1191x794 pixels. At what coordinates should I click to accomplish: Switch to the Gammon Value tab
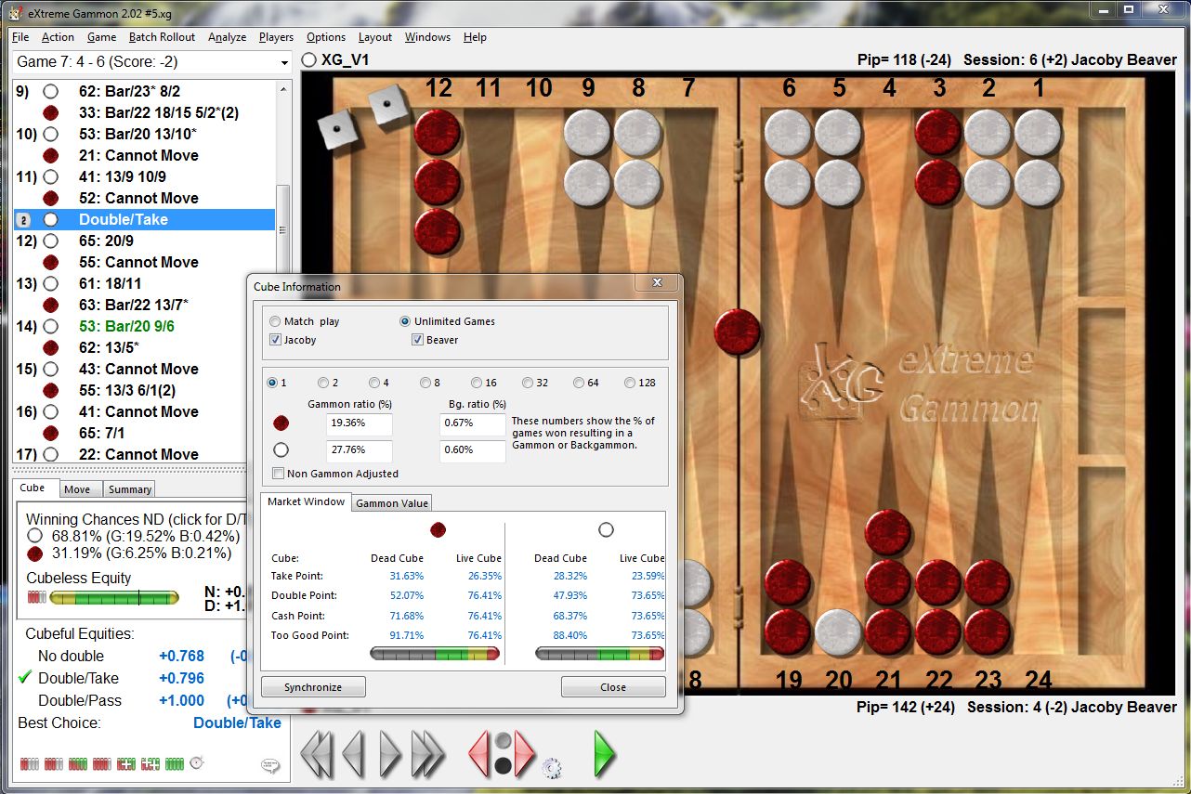click(392, 503)
